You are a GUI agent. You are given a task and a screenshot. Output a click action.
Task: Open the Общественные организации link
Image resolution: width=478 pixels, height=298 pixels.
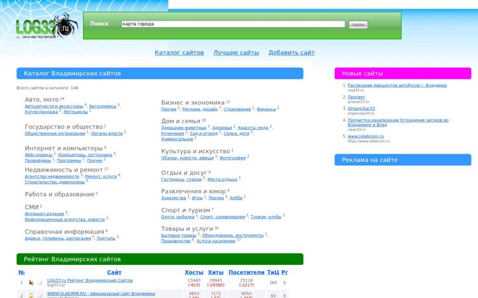point(55,133)
